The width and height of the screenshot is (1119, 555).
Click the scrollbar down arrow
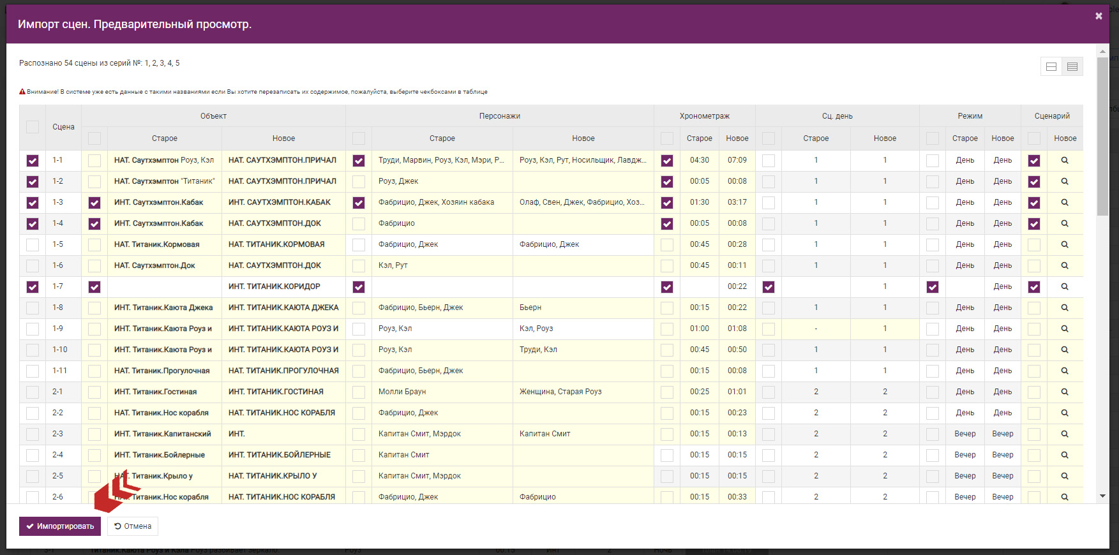click(x=1102, y=496)
